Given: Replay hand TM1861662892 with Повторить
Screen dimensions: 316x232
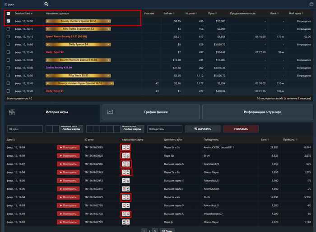Looking at the screenshot, I should 68,189.
